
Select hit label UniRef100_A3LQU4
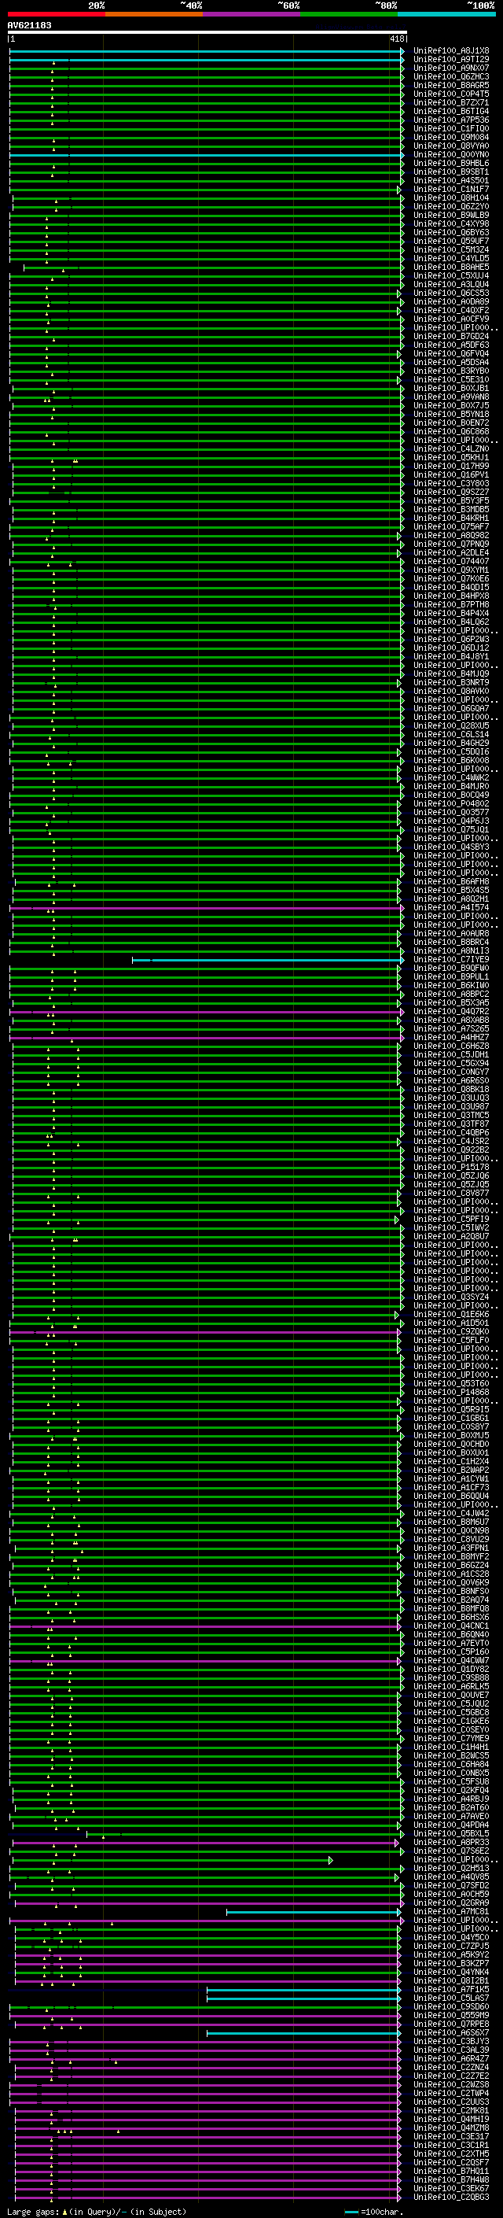click(450, 284)
